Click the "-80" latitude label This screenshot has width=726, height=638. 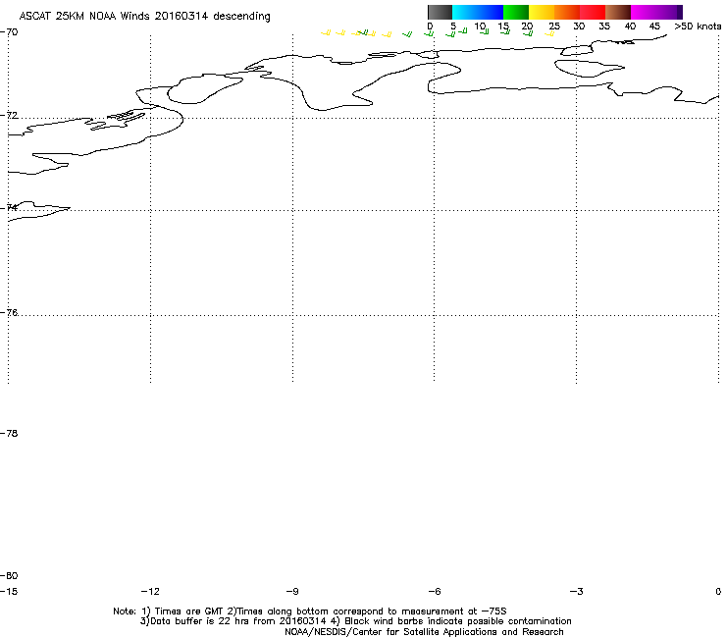click(x=9, y=575)
